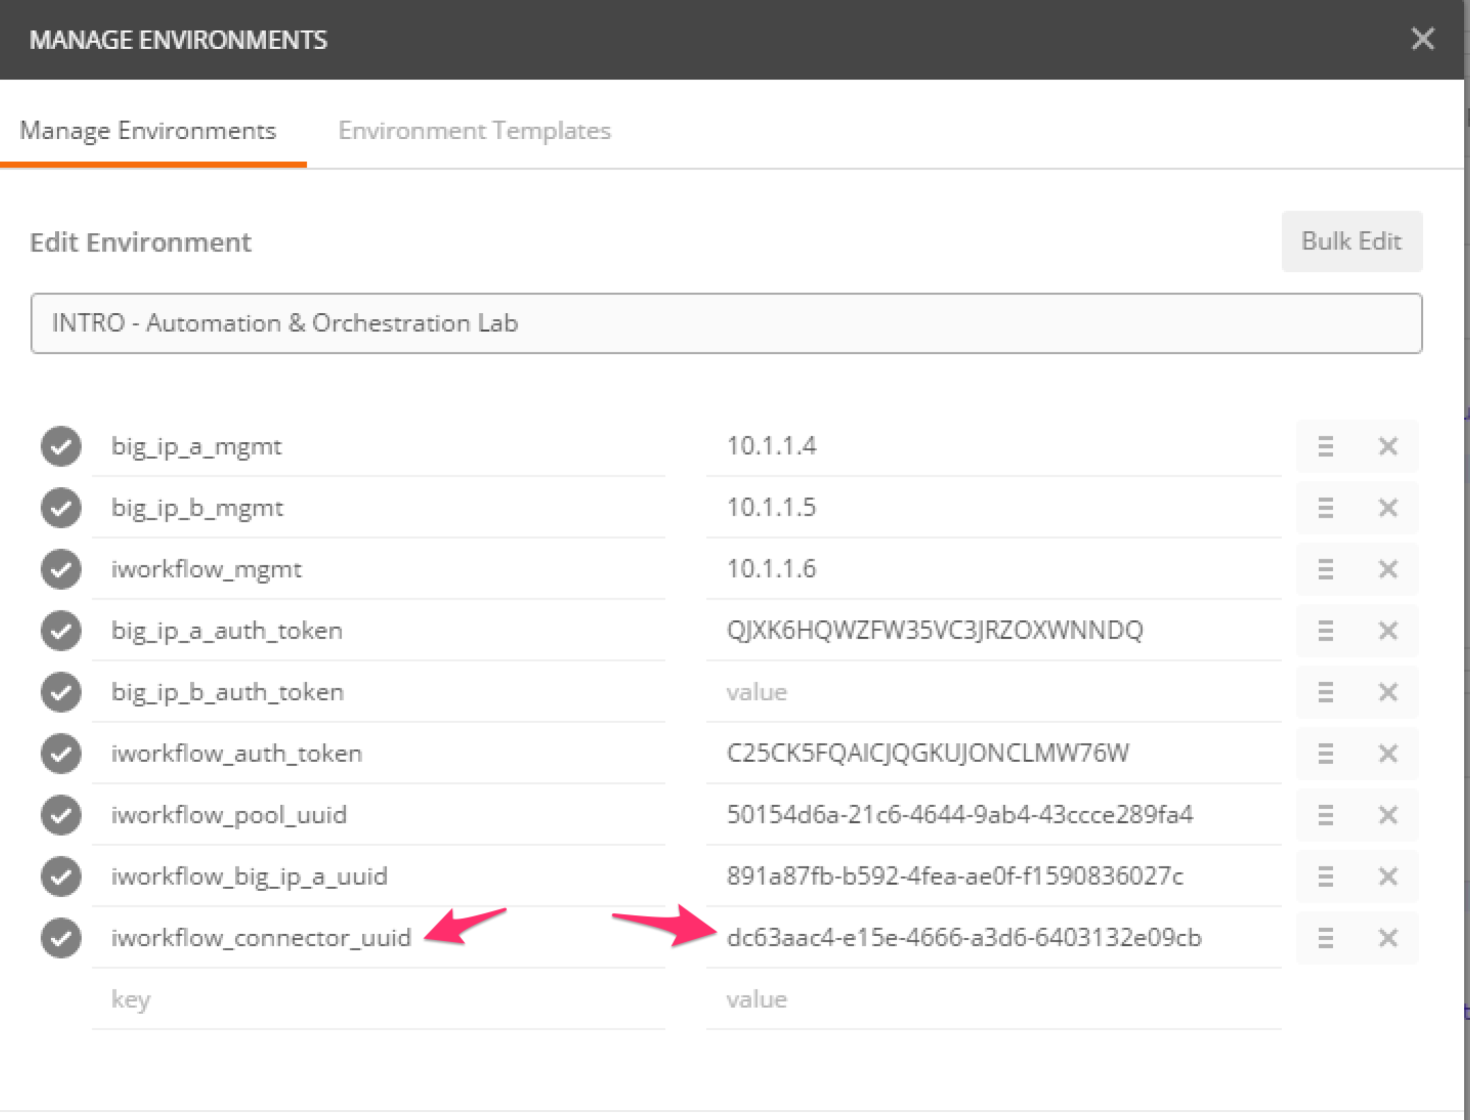Edit the 10.1.1.6 value field

993,569
